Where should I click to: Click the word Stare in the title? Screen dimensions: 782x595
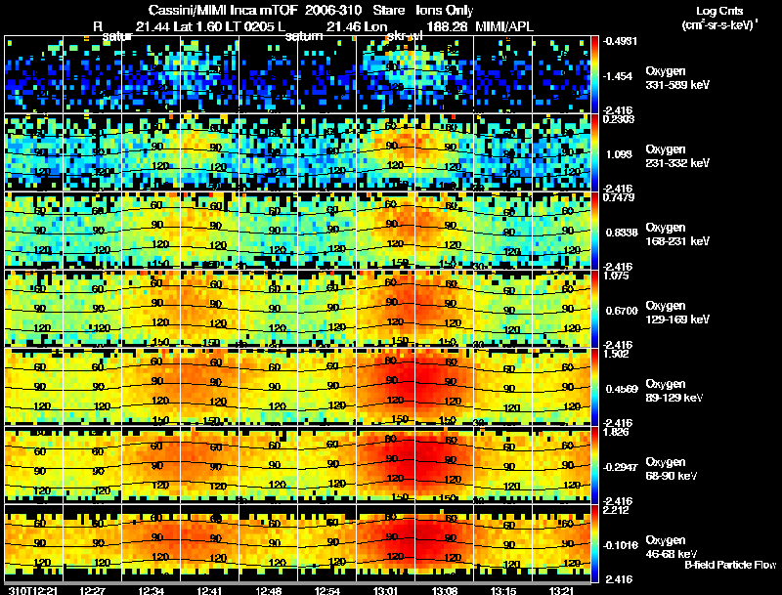388,10
